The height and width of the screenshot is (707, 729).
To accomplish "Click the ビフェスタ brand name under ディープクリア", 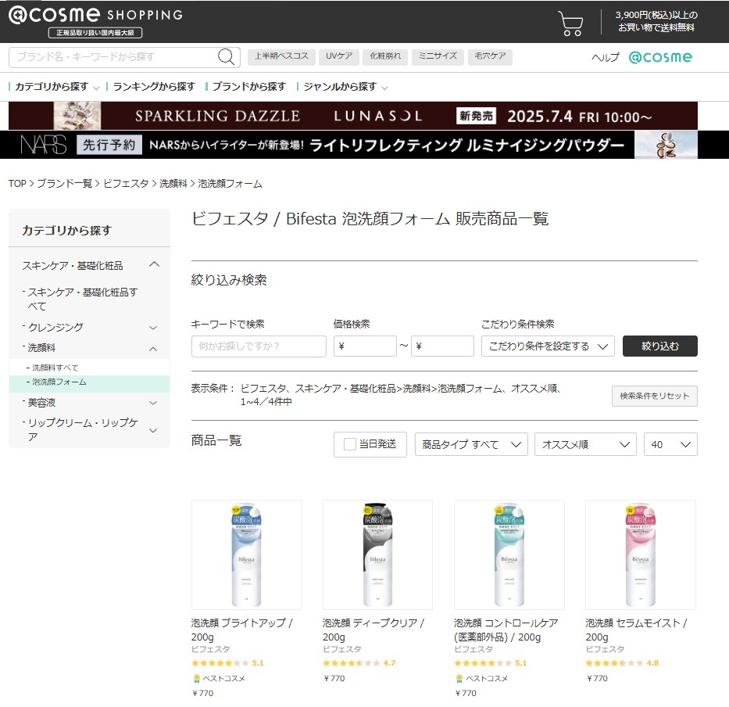I will click(x=341, y=649).
